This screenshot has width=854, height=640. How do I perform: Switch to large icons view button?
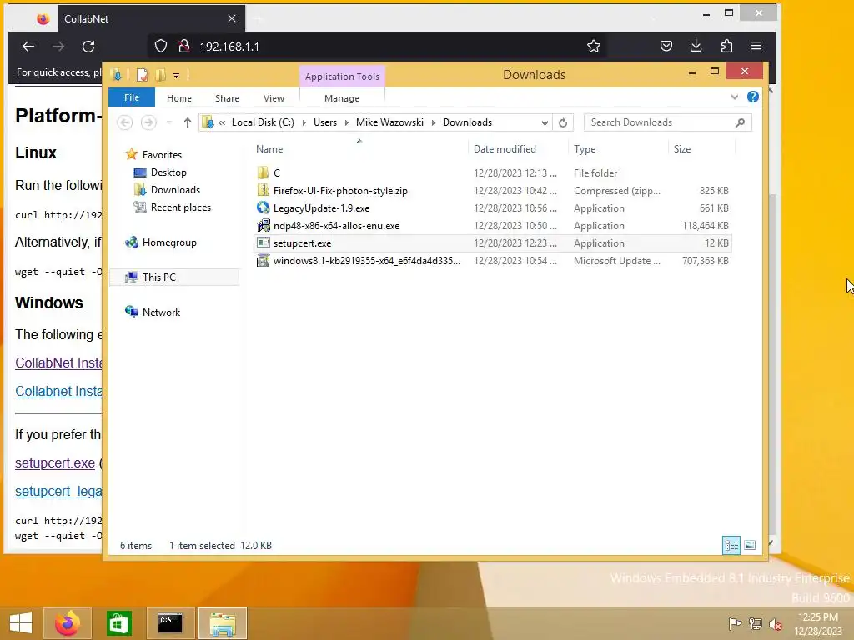750,545
